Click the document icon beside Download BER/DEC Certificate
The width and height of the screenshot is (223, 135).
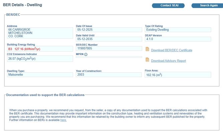[x=147, y=49]
